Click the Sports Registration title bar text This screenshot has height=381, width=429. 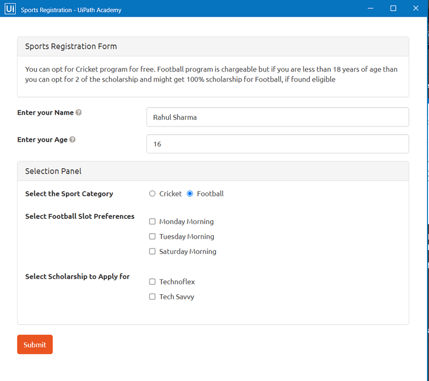pos(71,10)
